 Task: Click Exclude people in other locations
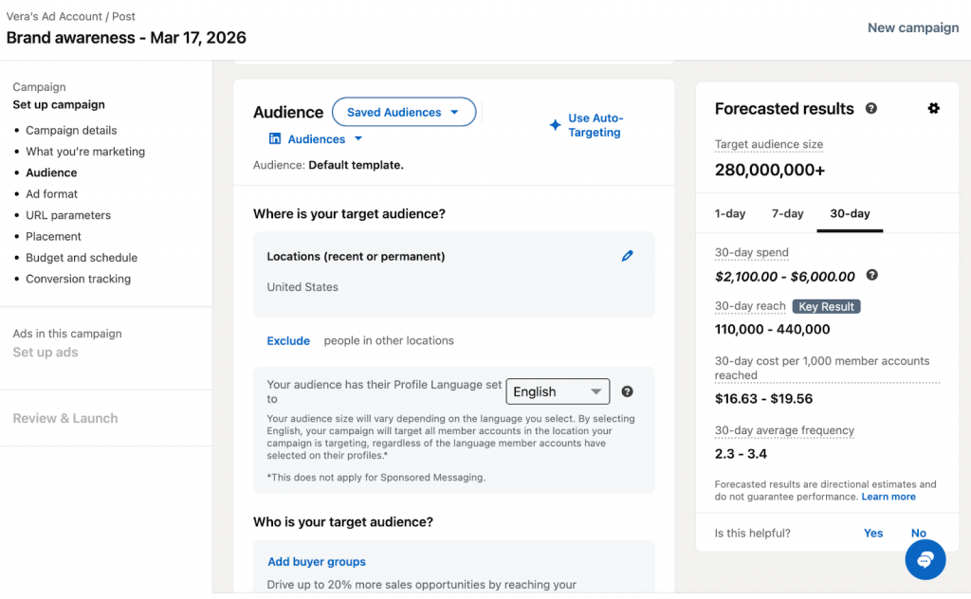[288, 340]
